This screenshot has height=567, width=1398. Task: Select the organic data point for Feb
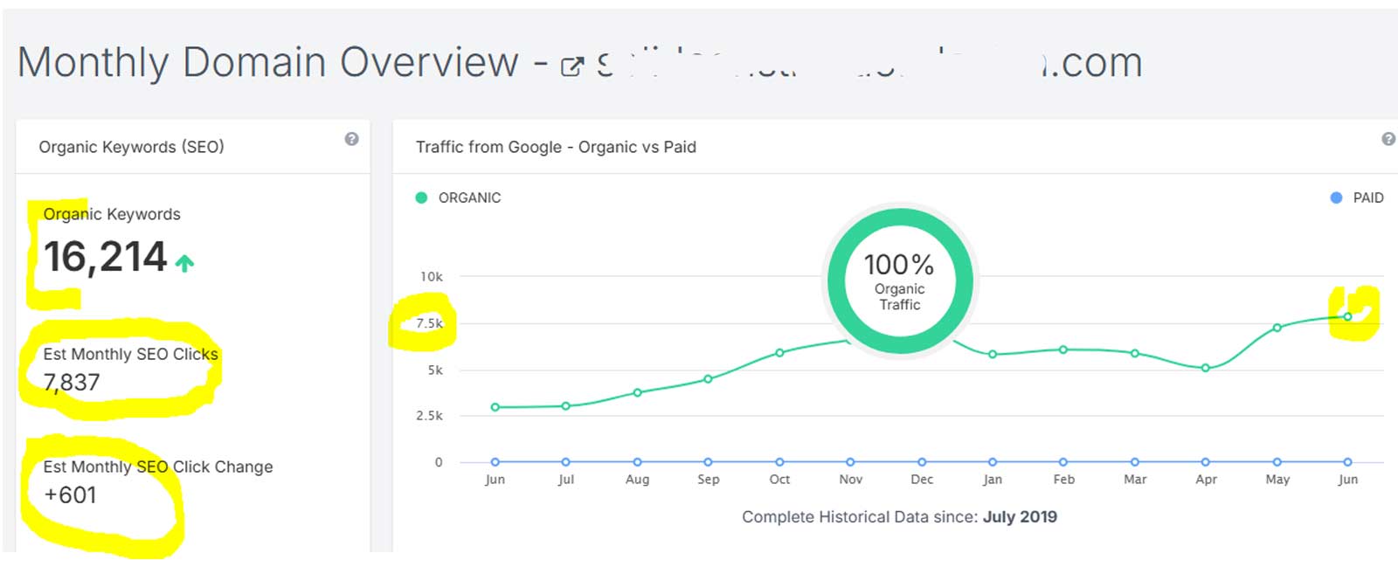pyautogui.click(x=1062, y=349)
